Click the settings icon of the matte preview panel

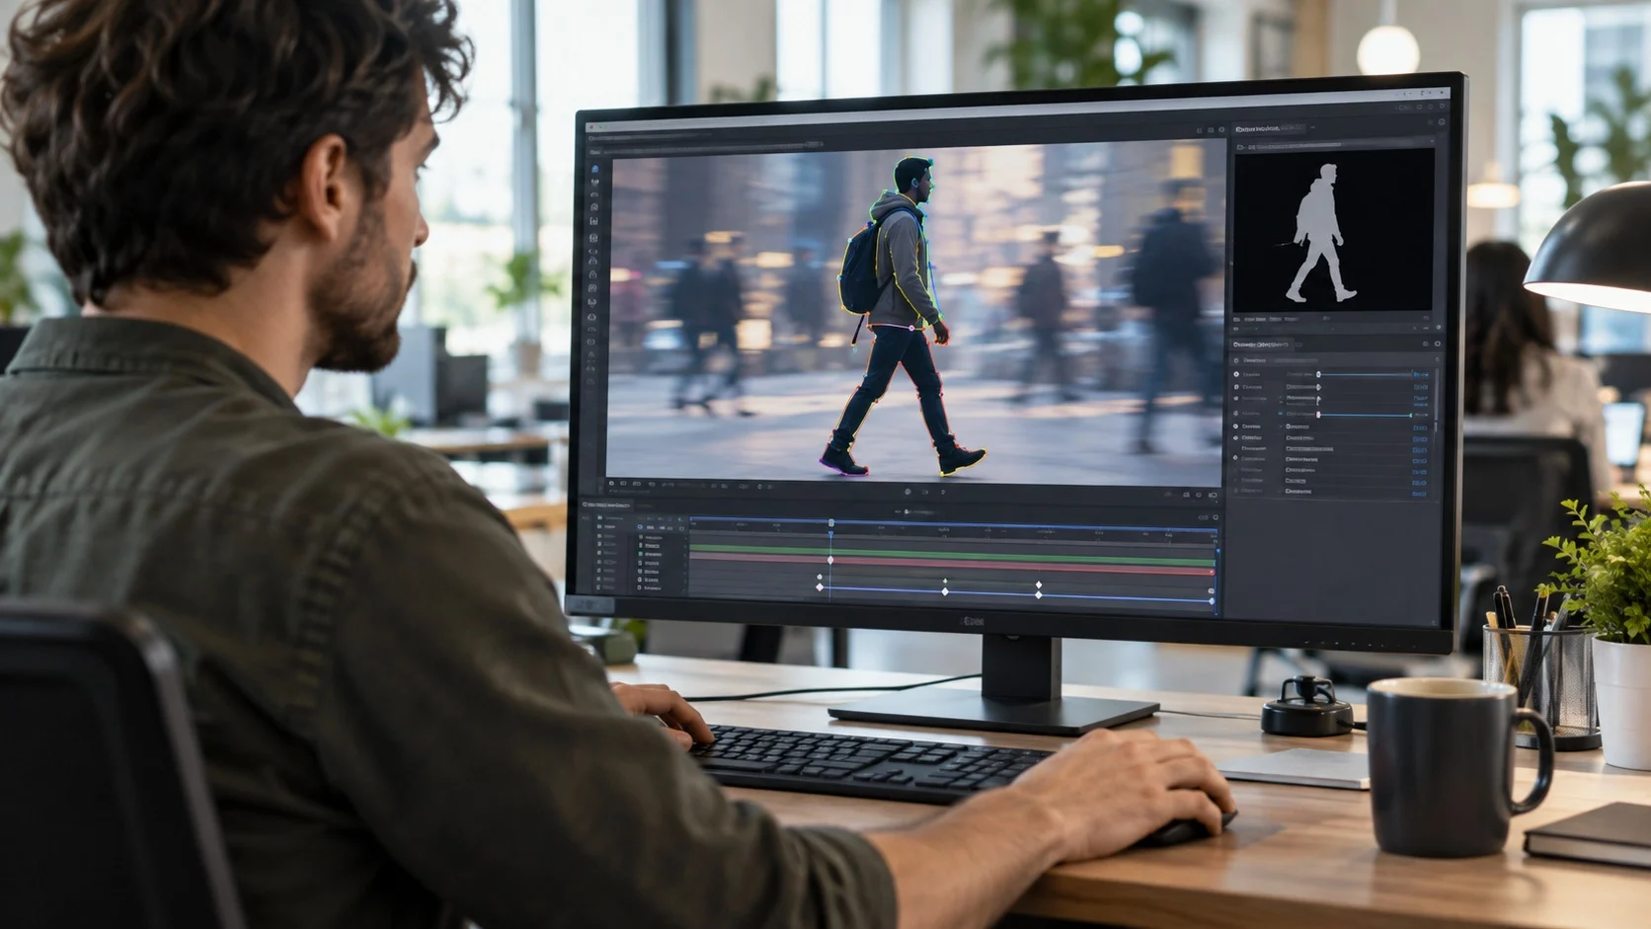[x=1441, y=122]
